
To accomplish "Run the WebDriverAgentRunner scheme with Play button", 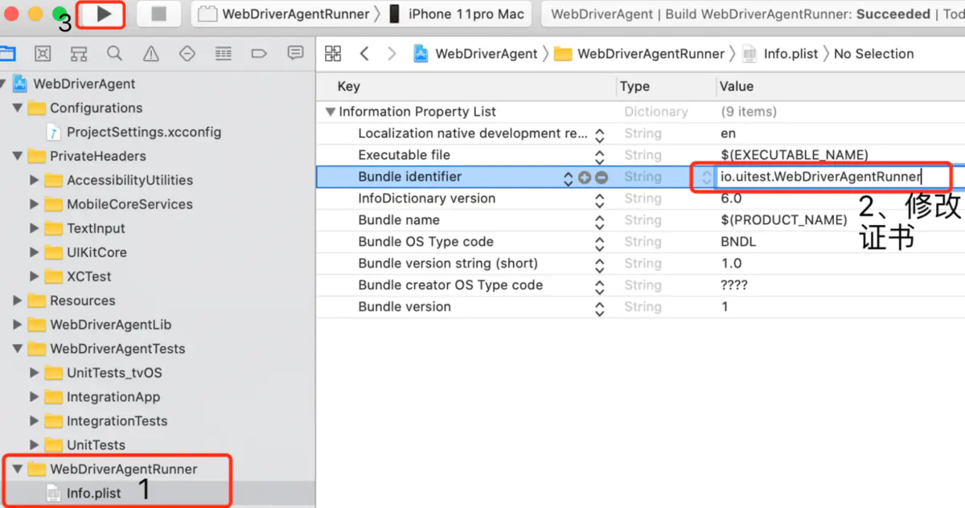I will click(x=104, y=14).
